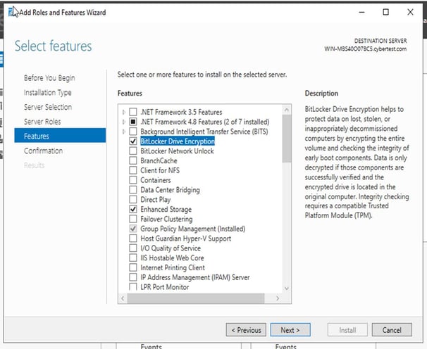The image size is (427, 349).
Task: Minimize the wizard window
Action: click(361, 12)
